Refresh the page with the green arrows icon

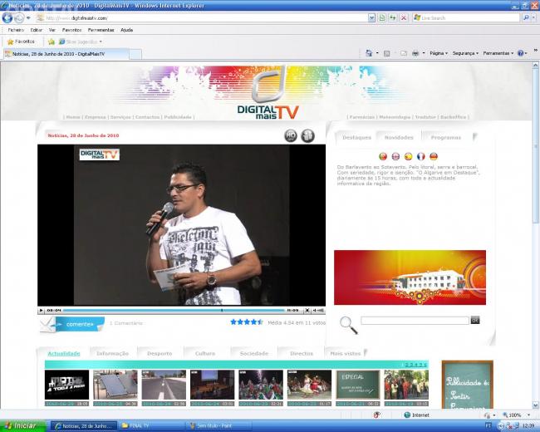pos(393,17)
